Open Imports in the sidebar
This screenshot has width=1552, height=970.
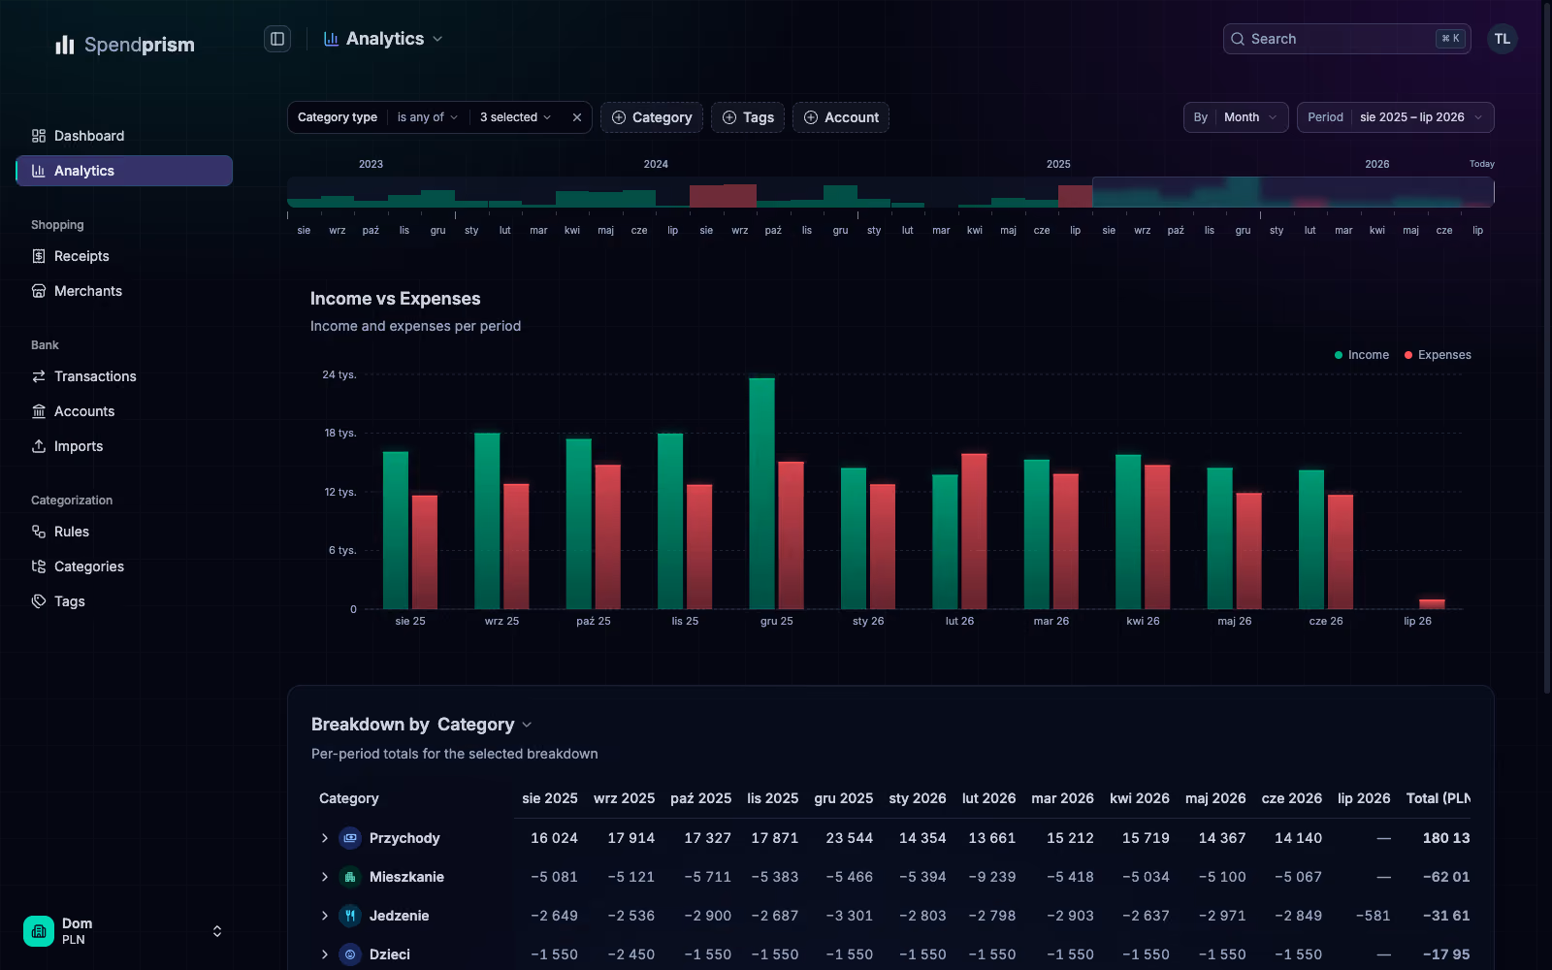pos(124,446)
